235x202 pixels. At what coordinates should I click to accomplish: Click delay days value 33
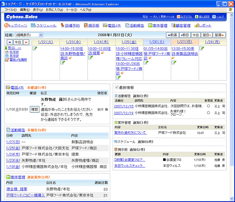click(105, 189)
